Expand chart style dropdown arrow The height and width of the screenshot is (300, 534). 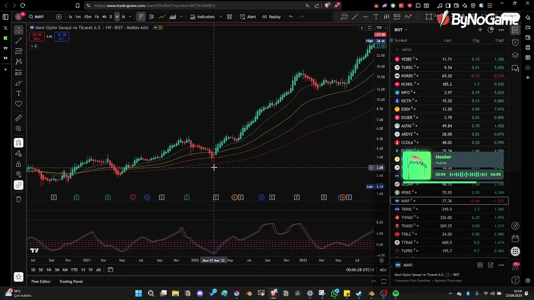tap(181, 17)
